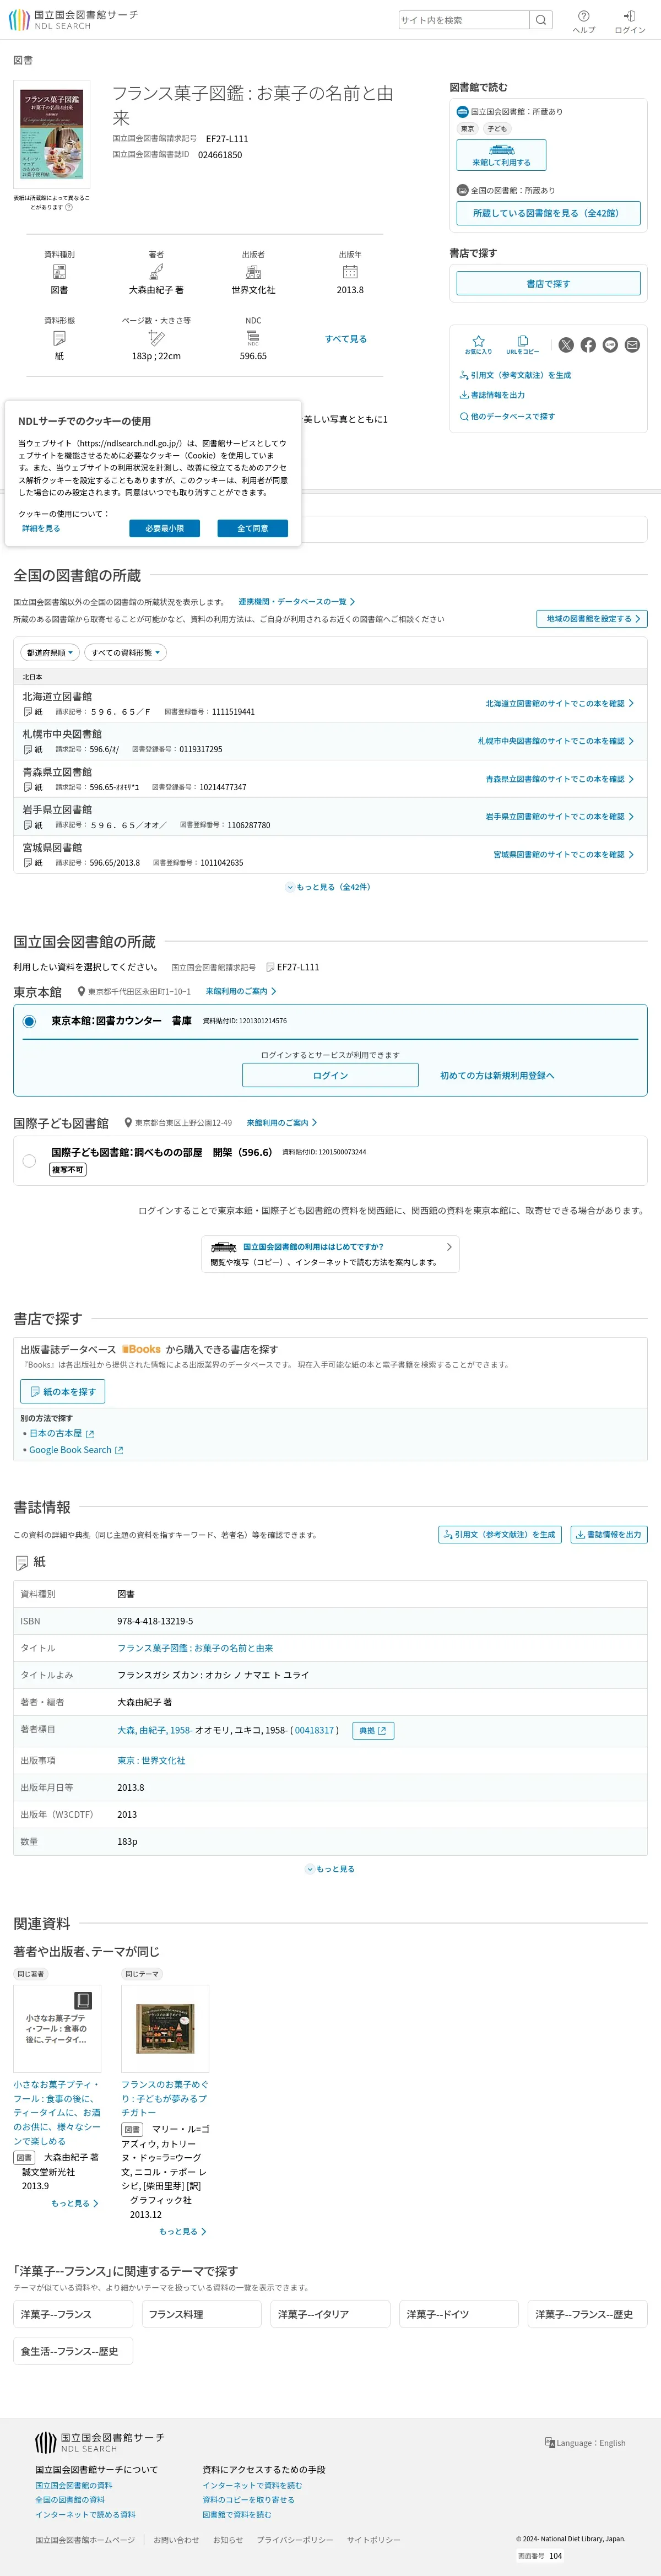Select 東京本館:図書カウンター radio button
661x2576 pixels.
[29, 1021]
